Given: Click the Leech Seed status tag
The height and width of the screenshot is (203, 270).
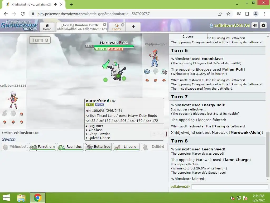Looking at the screenshot, I should point(115,49).
